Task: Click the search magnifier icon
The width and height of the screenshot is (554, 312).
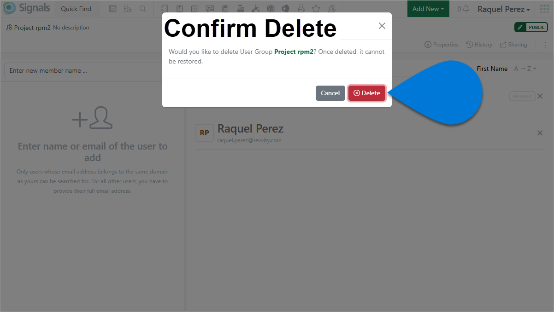Action: (x=143, y=9)
